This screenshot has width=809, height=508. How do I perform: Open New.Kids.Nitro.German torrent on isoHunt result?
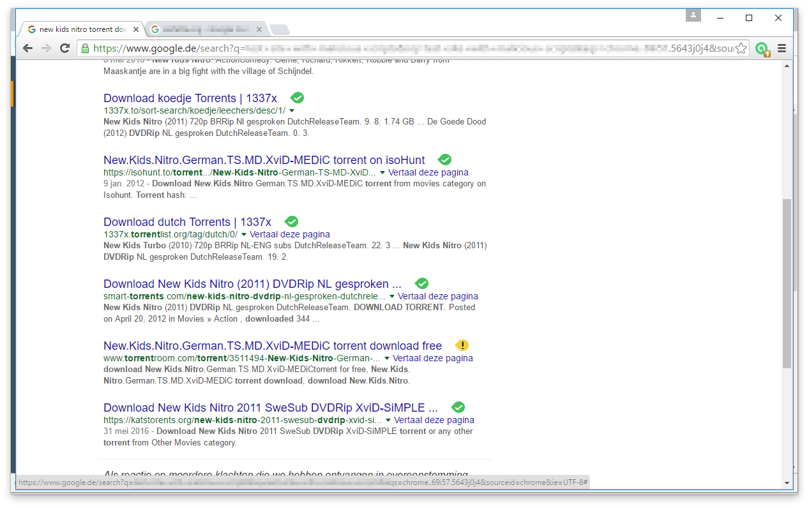(264, 160)
